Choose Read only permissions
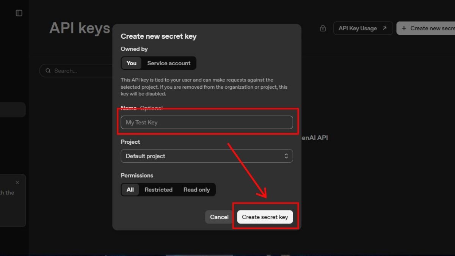This screenshot has width=455, height=256. coord(196,190)
